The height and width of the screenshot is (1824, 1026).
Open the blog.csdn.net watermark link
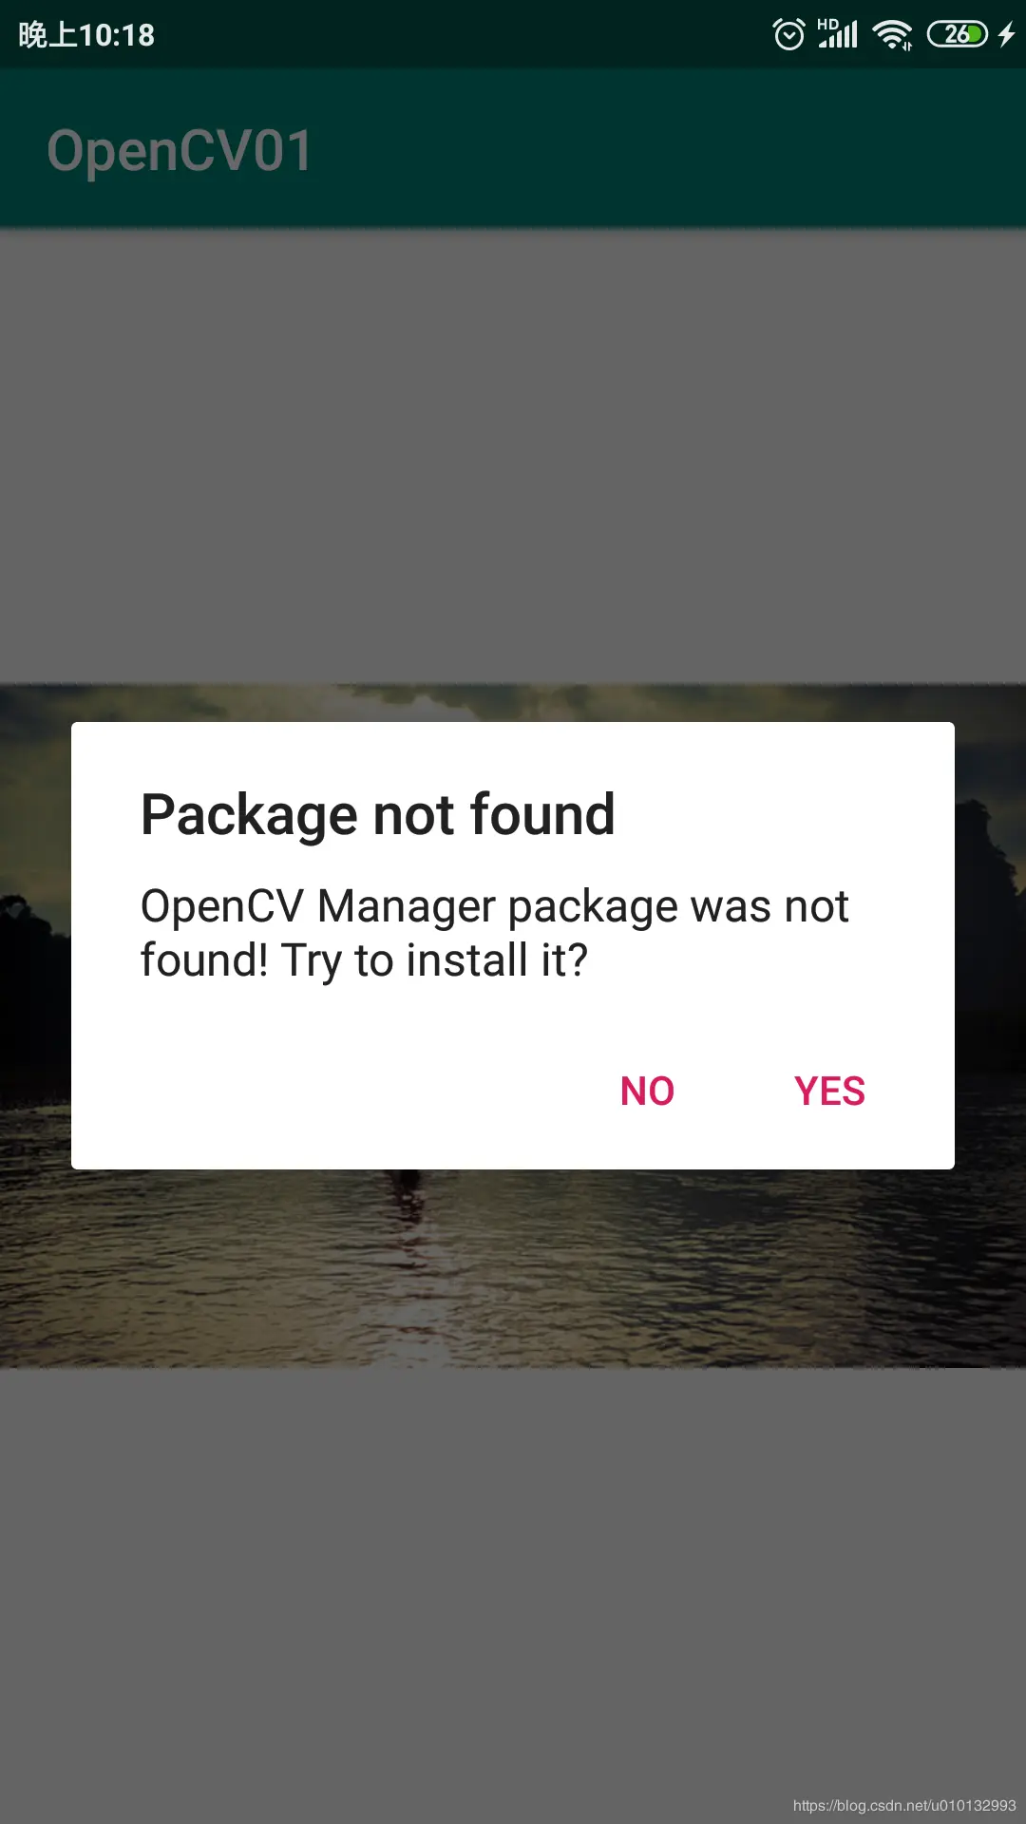point(904,1805)
